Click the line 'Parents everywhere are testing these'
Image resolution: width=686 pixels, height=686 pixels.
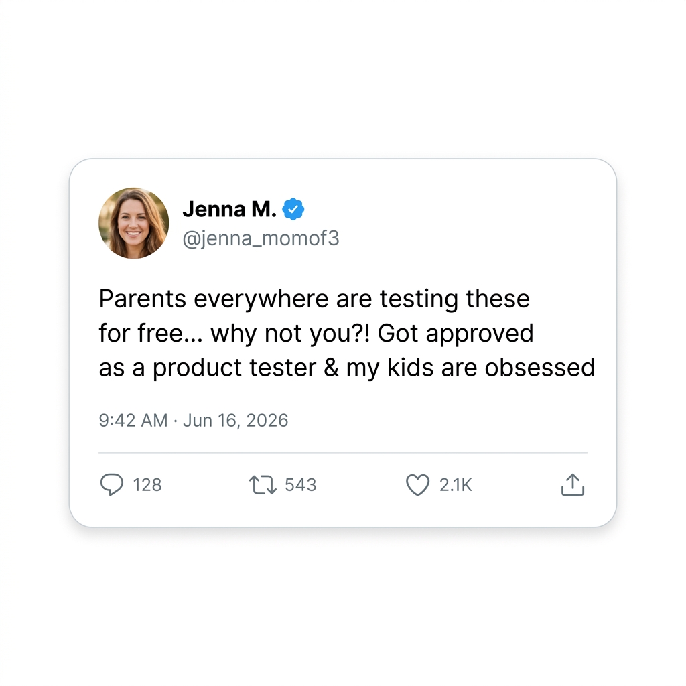(314, 299)
